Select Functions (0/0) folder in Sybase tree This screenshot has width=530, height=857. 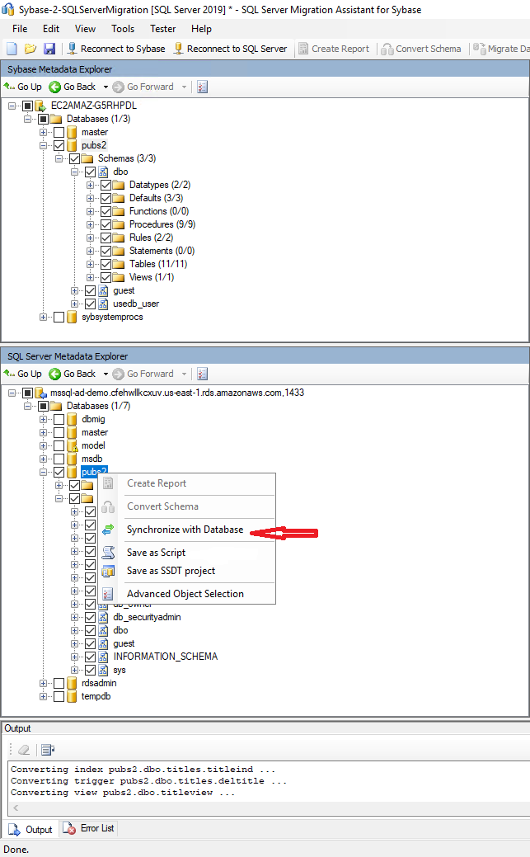click(159, 211)
